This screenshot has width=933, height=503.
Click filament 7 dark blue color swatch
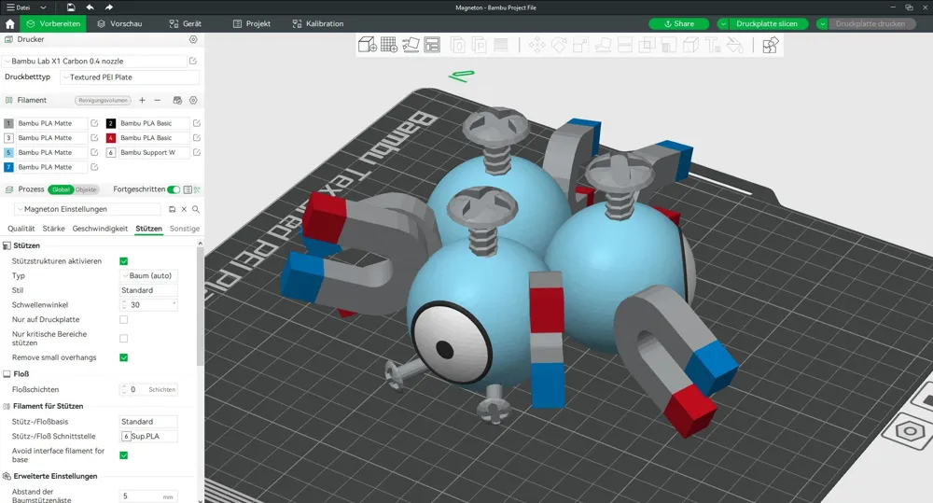(8, 167)
